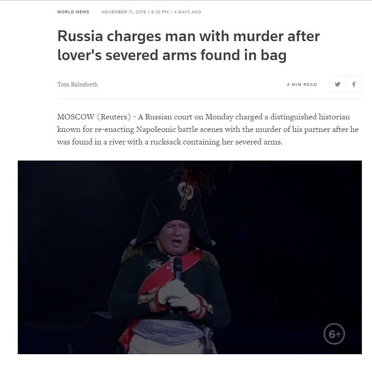This screenshot has height=374, width=372.
Task: Click the paragraph's last line about rucksack
Action: [x=170, y=142]
